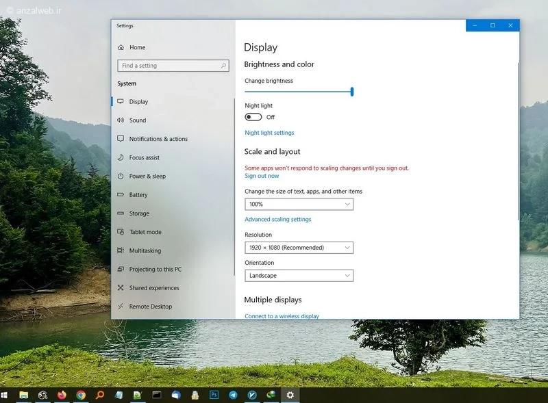548x403 pixels.
Task: Click the Display page vertical scrollbar
Action: pos(519,142)
